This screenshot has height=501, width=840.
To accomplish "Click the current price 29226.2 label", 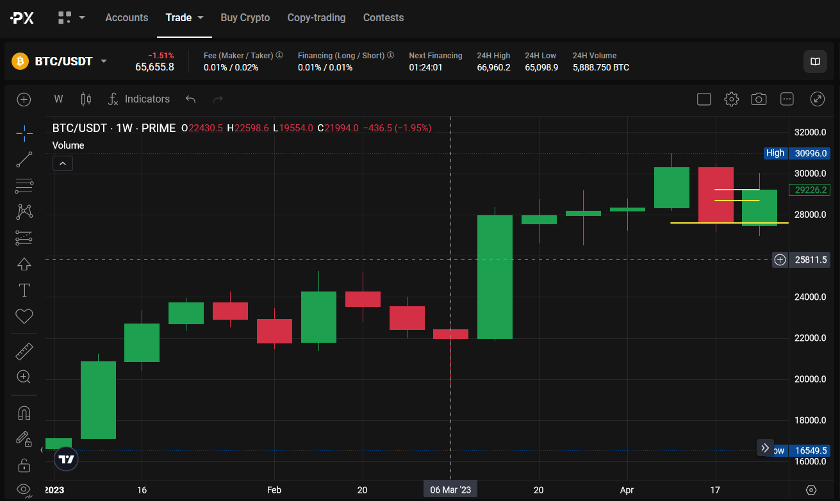I will point(811,190).
